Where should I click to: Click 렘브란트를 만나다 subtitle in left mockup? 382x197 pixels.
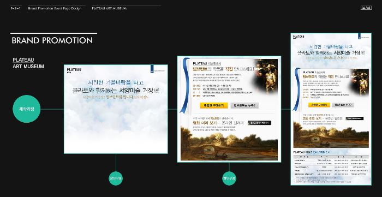pyautogui.click(x=116, y=97)
